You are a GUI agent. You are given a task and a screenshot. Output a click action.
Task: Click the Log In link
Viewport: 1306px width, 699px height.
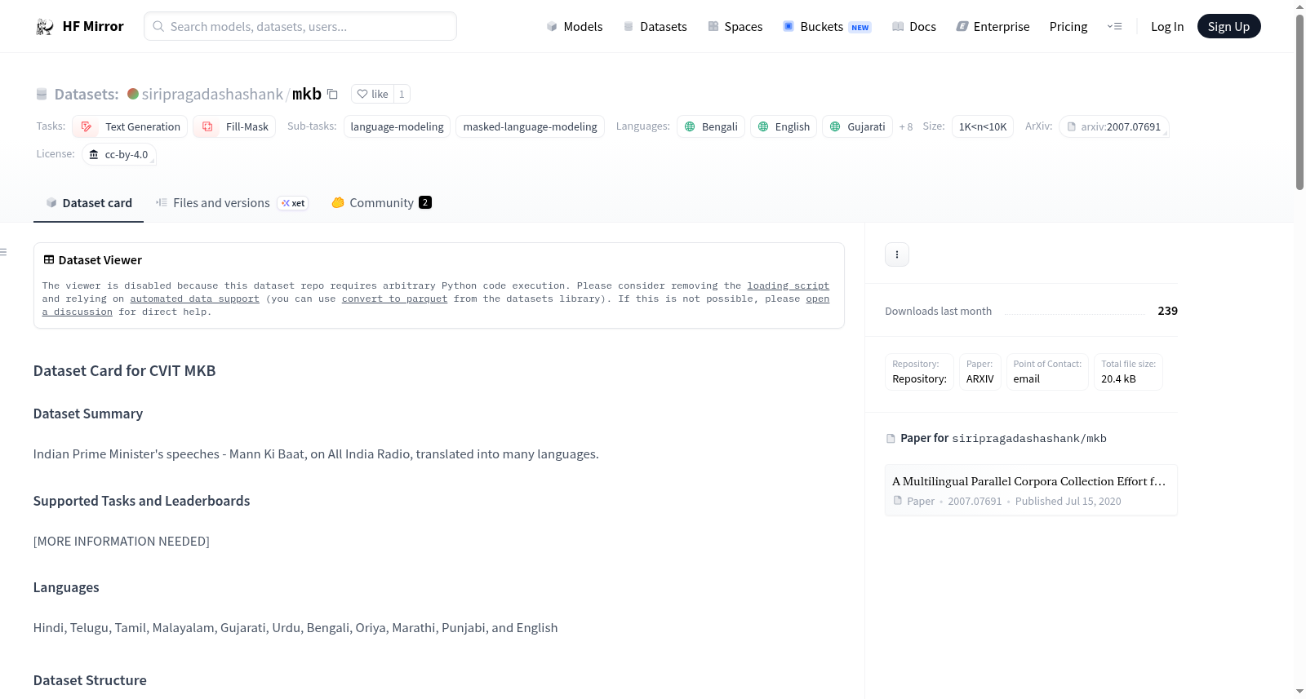click(x=1167, y=26)
